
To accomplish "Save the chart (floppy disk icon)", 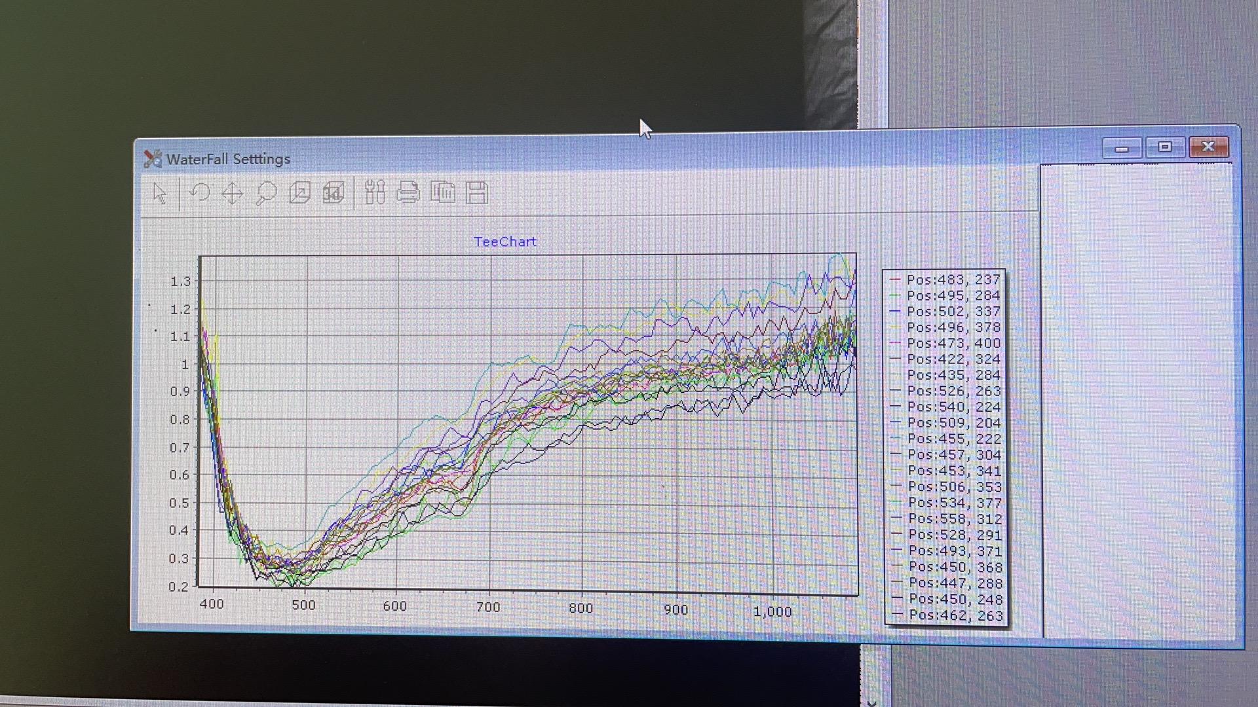I will 477,192.
